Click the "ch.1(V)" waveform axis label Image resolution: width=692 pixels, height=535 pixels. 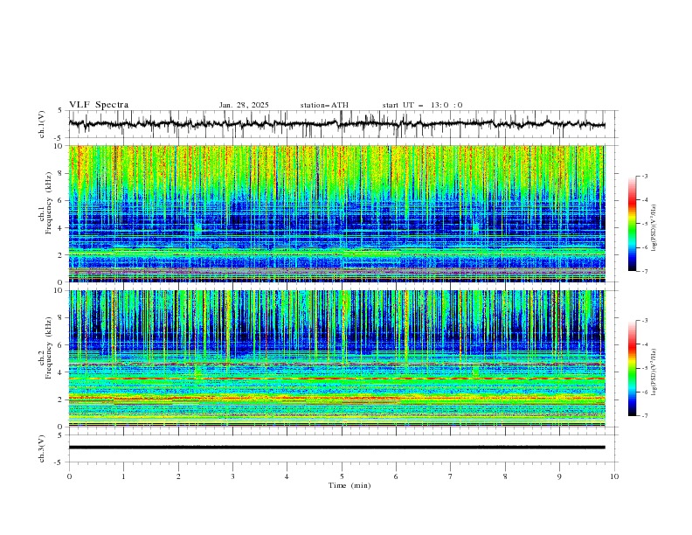[42, 124]
